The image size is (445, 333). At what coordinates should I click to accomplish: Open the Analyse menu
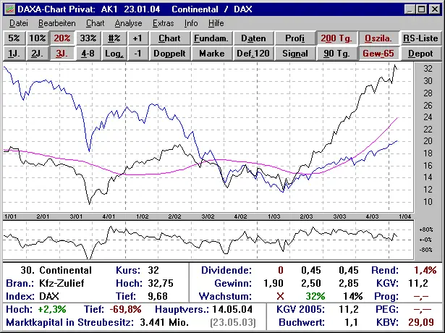pos(128,23)
